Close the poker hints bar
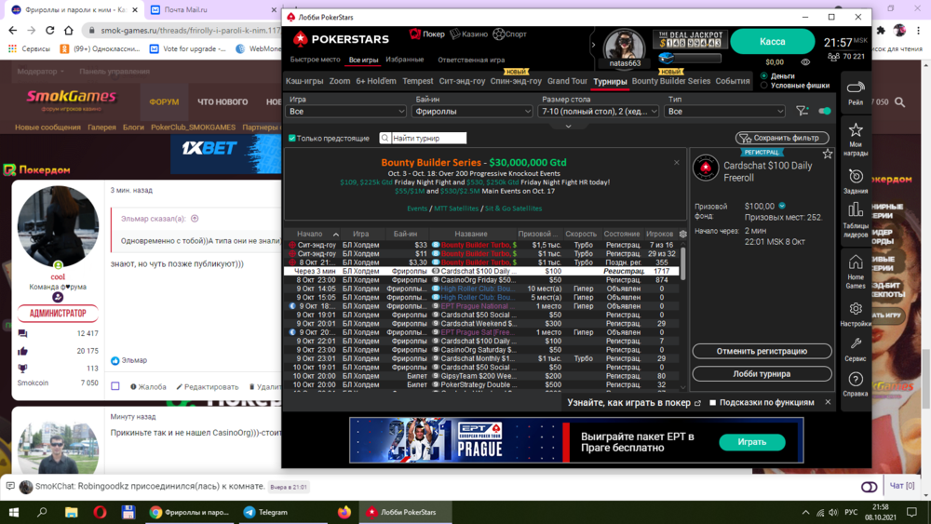 (x=828, y=402)
